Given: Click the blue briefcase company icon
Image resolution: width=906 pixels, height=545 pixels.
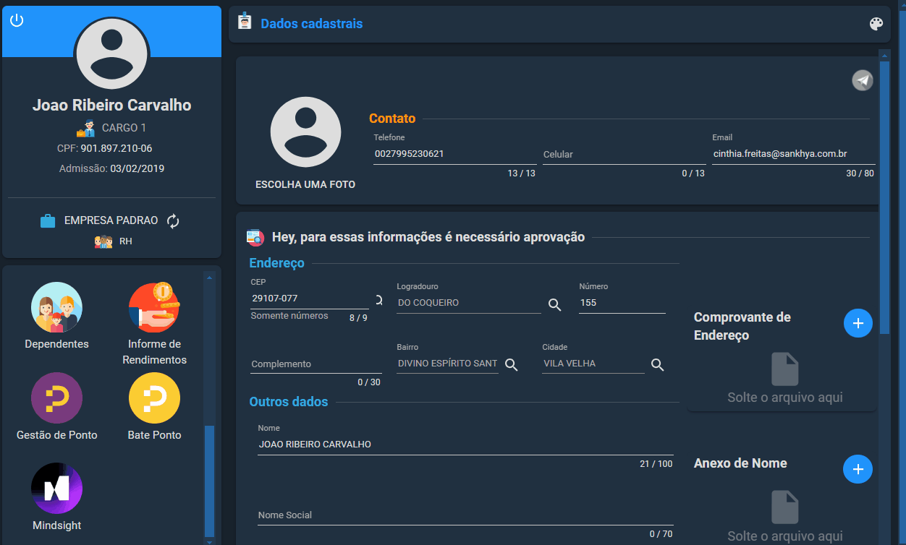Looking at the screenshot, I should click(48, 221).
